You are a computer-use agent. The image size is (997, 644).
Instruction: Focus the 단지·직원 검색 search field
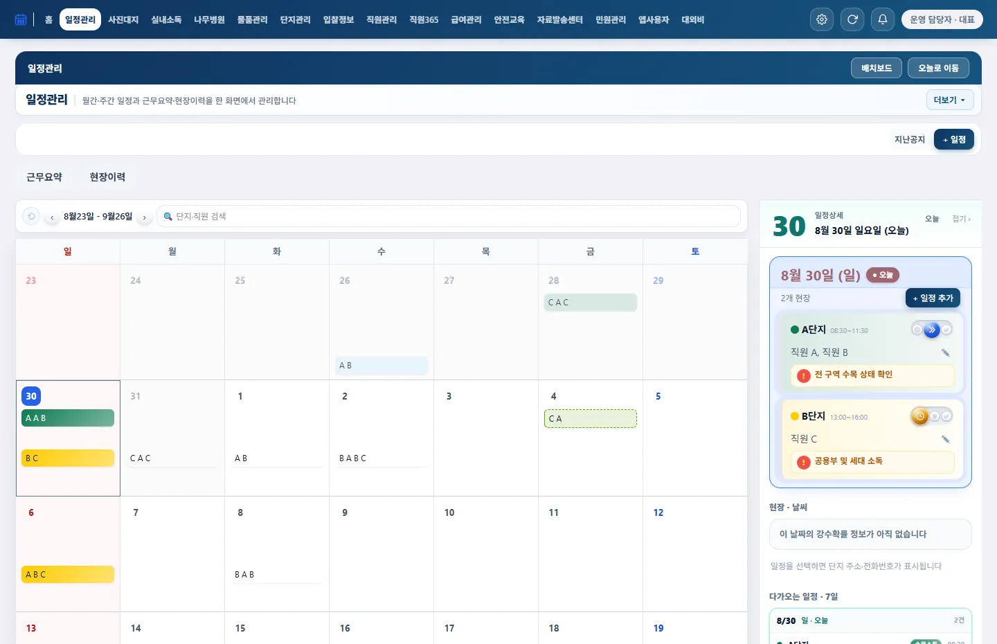pos(449,216)
